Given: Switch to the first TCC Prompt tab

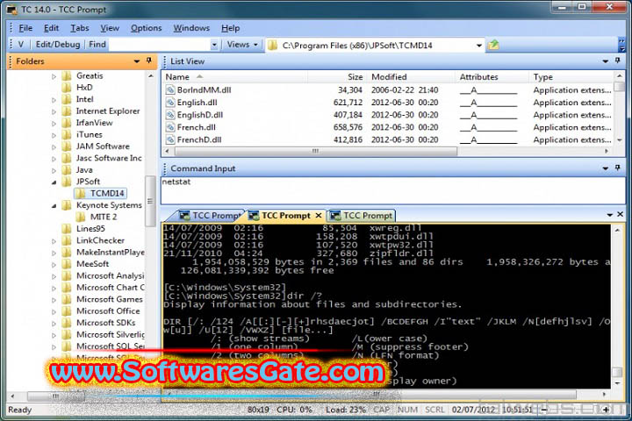Looking at the screenshot, I should coord(210,216).
